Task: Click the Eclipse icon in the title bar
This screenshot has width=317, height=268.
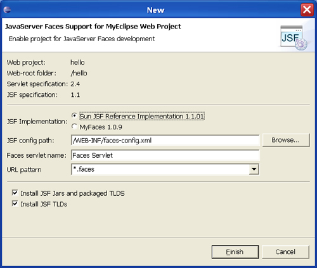Action: pos(7,10)
